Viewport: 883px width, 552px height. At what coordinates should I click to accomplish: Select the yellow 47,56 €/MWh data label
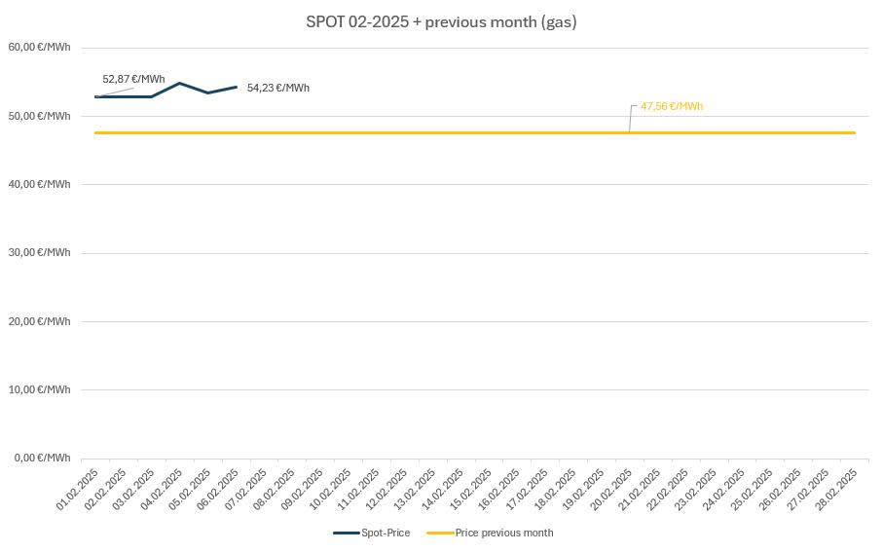point(671,106)
